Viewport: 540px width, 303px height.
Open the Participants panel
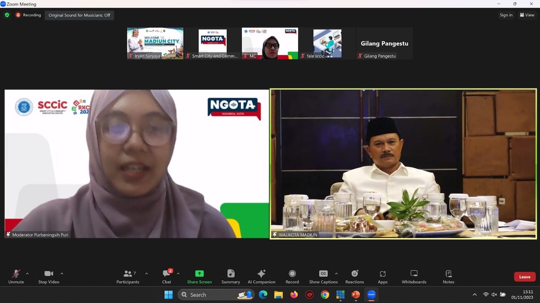pyautogui.click(x=128, y=276)
